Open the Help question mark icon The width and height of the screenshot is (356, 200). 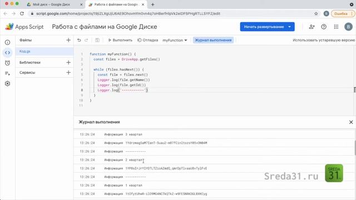pyautogui.click(x=324, y=27)
